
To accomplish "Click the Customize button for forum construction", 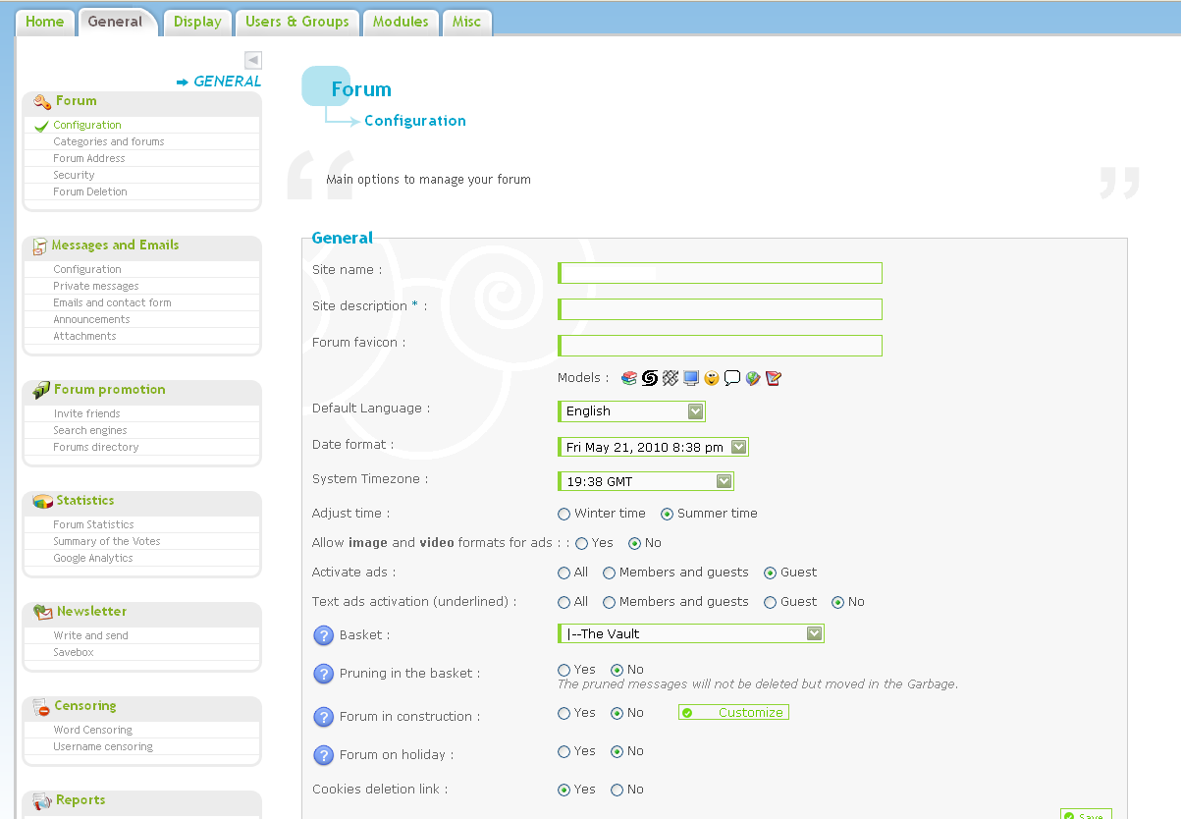I will [732, 712].
